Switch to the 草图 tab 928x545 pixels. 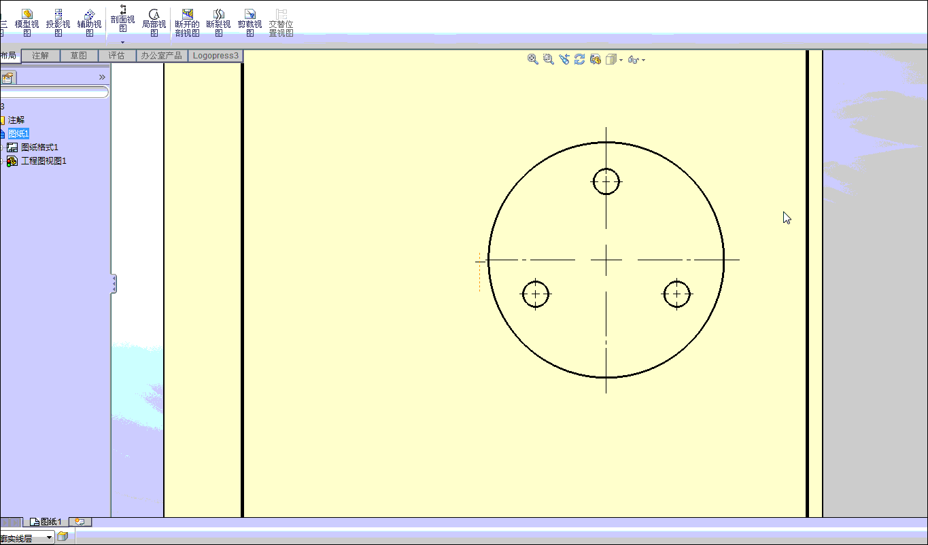coord(79,56)
